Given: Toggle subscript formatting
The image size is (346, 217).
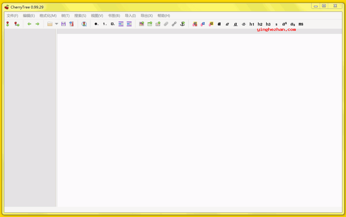Looking at the screenshot, I should pos(293,24).
